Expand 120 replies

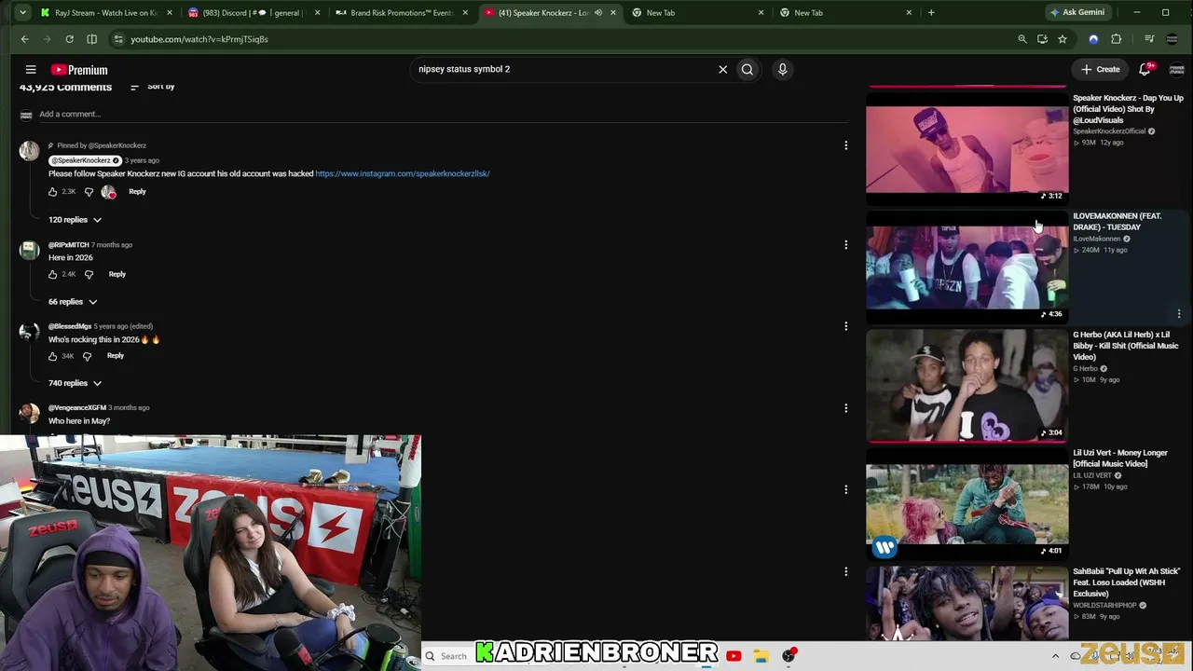click(75, 220)
